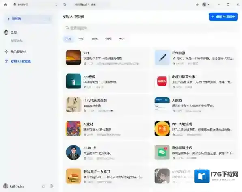The height and width of the screenshot is (192, 242).
Task: Start a new conversation with 新对话
Action: click(x=28, y=19)
